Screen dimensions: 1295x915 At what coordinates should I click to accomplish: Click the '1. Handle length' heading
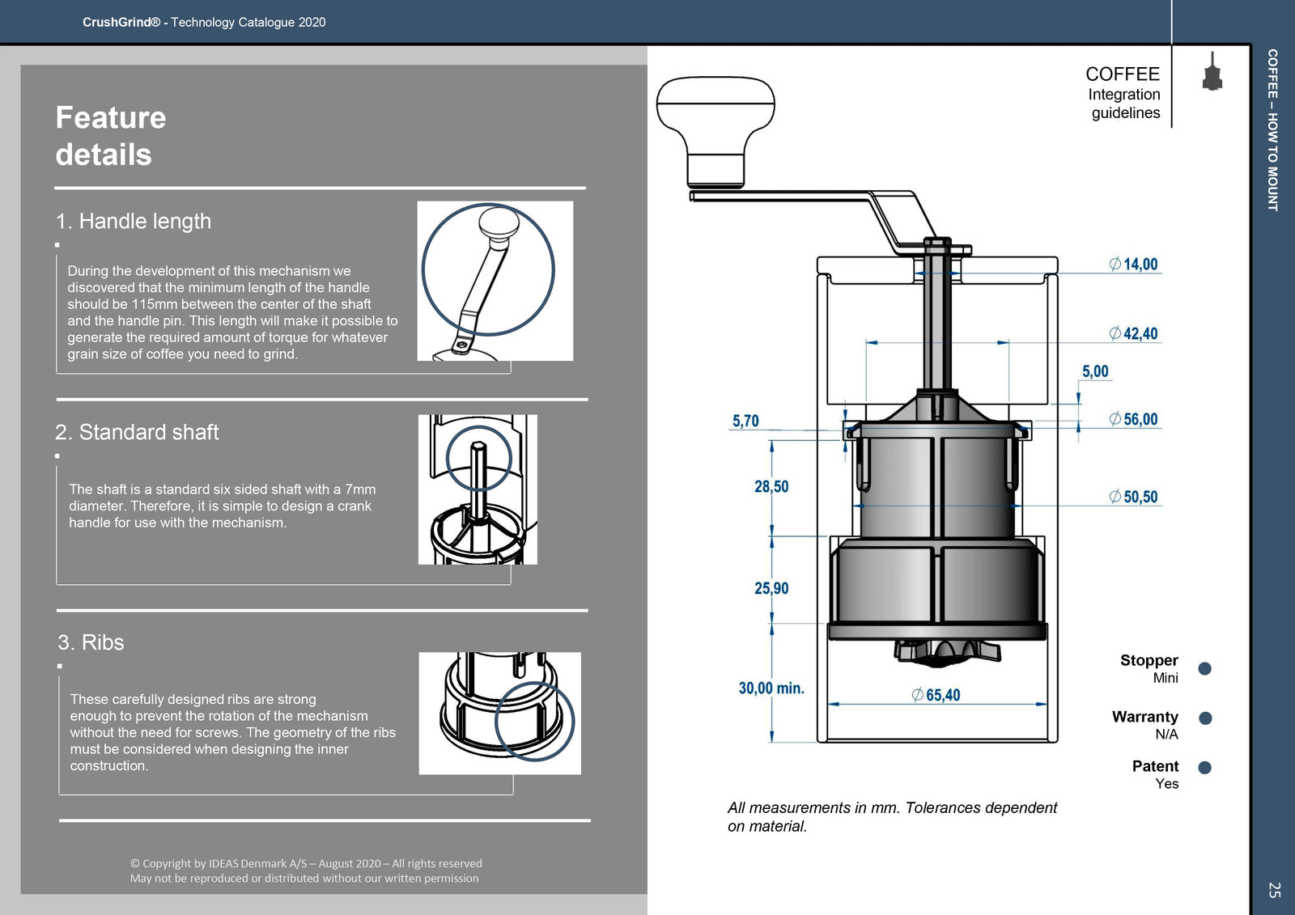134,221
